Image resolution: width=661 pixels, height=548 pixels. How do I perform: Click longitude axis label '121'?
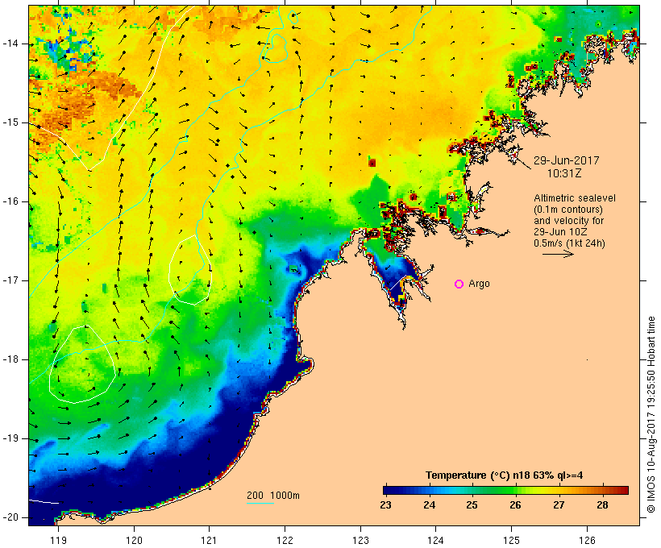click(x=209, y=540)
